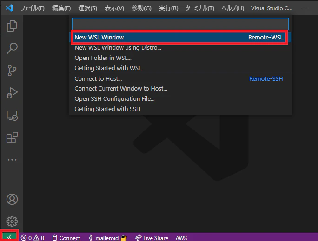This screenshot has width=318, height=241.
Task: Open the 選択(S) menu
Action: coord(87,8)
